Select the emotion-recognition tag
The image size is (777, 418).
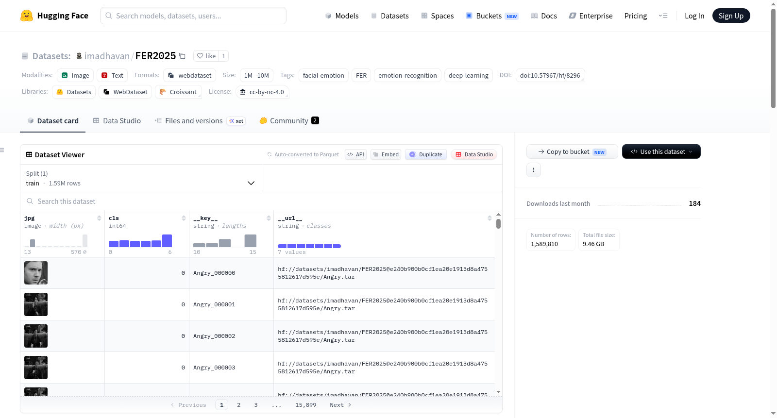pyautogui.click(x=407, y=75)
